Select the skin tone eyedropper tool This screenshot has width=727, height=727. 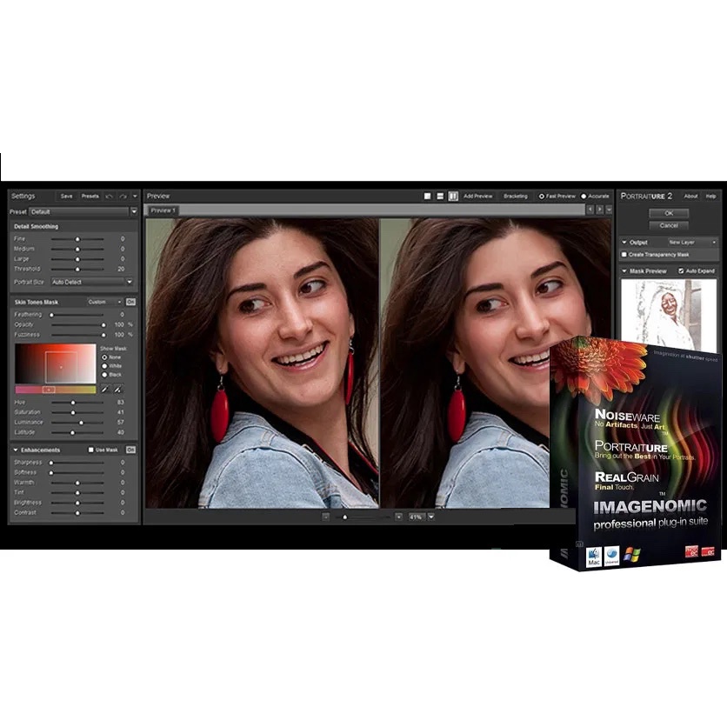(x=105, y=390)
